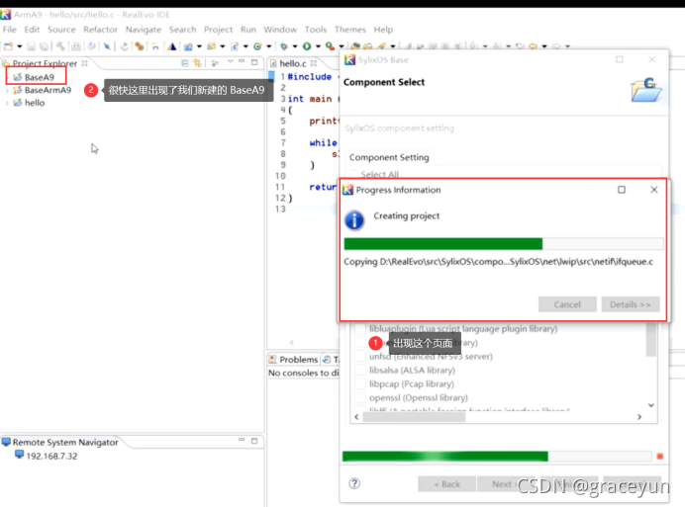Screen dimensions: 685x507
Task: Switch to the hello.c editor tab
Action: point(292,63)
